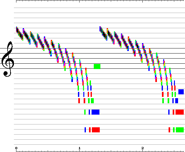
Task: Select the long red bottom note after beat 1
Action: [96, 130]
